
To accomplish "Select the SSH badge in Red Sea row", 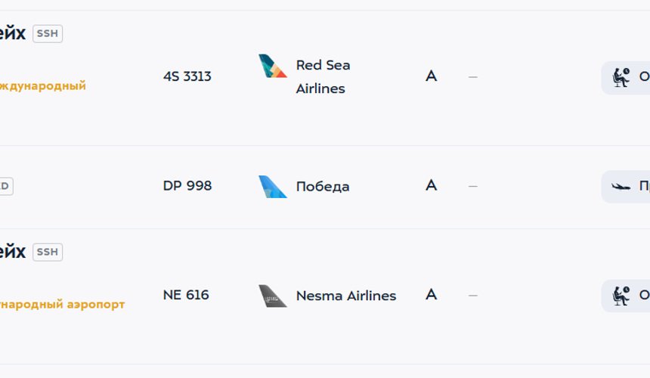I will pos(48,33).
